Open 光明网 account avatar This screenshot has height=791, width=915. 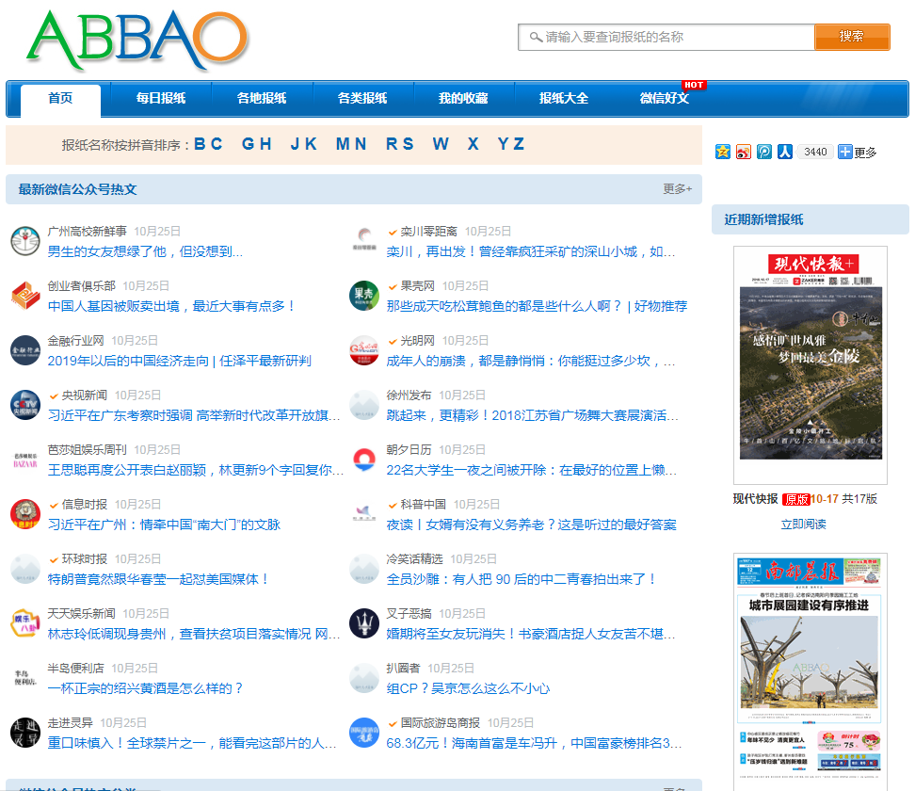[364, 350]
